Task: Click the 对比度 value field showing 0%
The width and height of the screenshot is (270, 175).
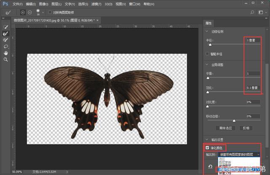Action: (253, 102)
